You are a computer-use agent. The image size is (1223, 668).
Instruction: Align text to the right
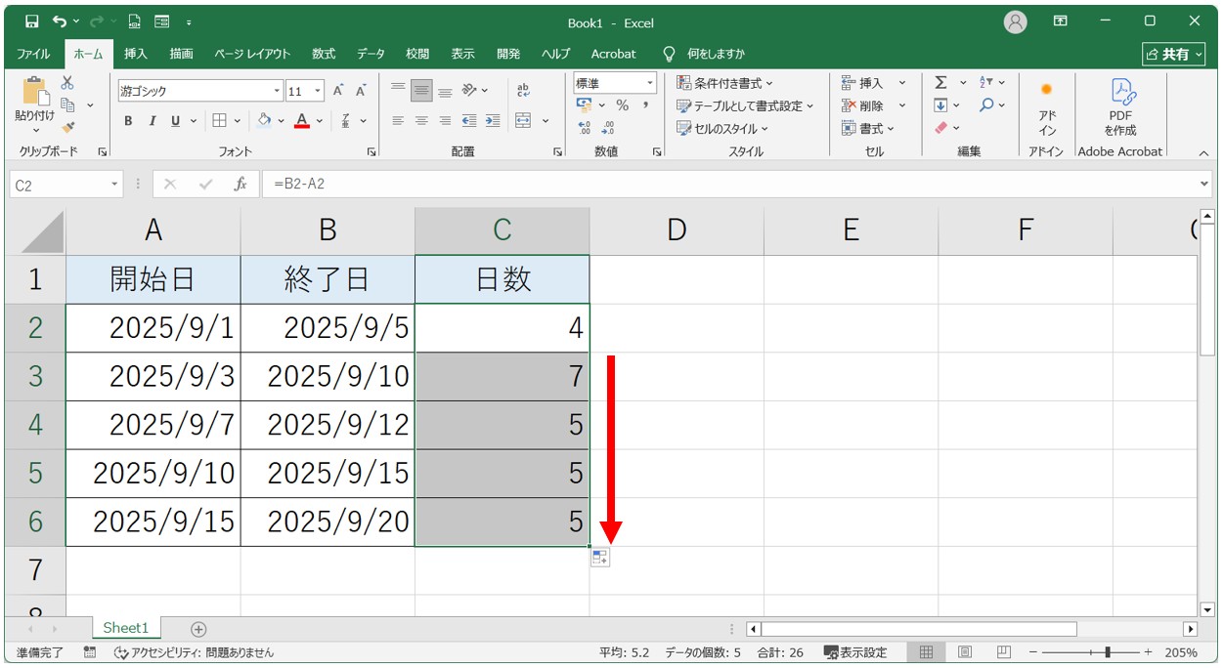click(445, 121)
